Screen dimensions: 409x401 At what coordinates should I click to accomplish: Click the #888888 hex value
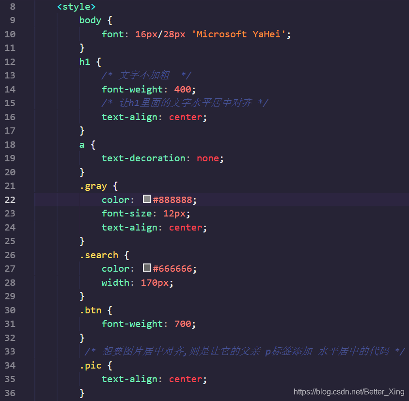click(173, 200)
